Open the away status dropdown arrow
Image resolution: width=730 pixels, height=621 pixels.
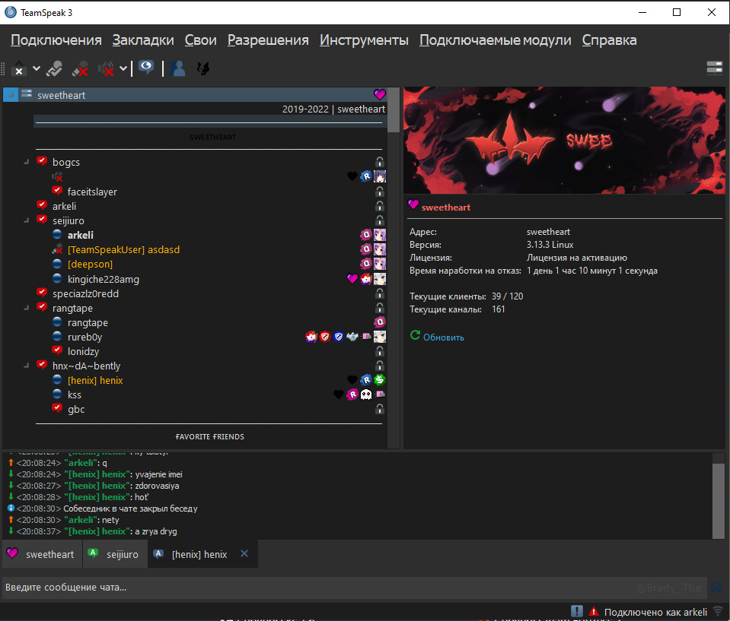click(x=36, y=69)
